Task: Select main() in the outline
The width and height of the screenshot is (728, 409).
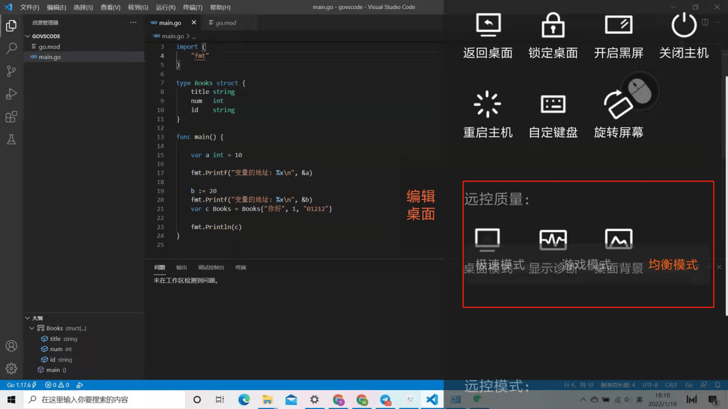Action: 84,370
